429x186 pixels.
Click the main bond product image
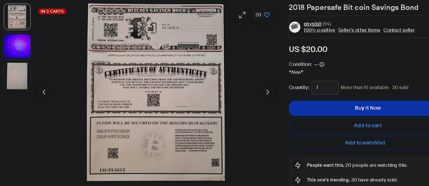pyautogui.click(x=156, y=92)
